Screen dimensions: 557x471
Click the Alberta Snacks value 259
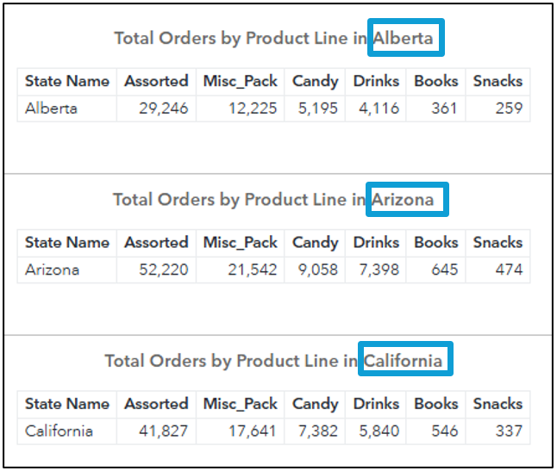pyautogui.click(x=509, y=109)
